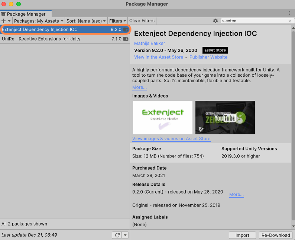
Task: Click the Original release November 25, 2019 text
Action: [x=176, y=205]
